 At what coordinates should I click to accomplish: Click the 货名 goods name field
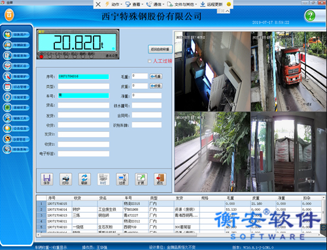[84, 105]
